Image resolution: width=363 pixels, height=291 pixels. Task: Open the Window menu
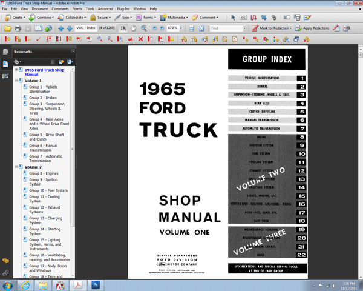click(139, 9)
